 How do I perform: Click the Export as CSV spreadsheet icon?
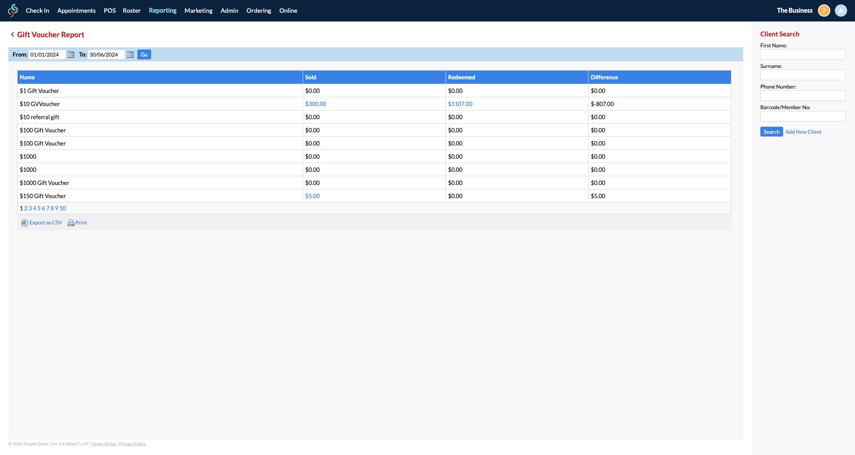[x=25, y=223]
